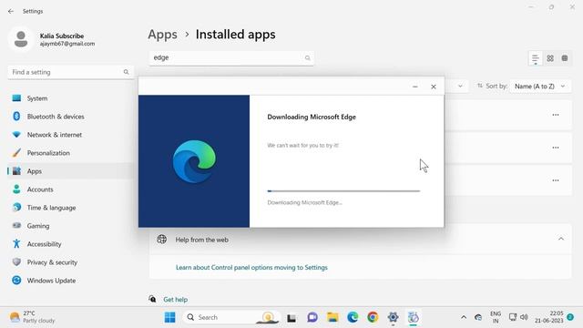Screen dimensions: 583x328
Task: Launch Microsoft Edge from the taskbar
Action: click(353, 317)
